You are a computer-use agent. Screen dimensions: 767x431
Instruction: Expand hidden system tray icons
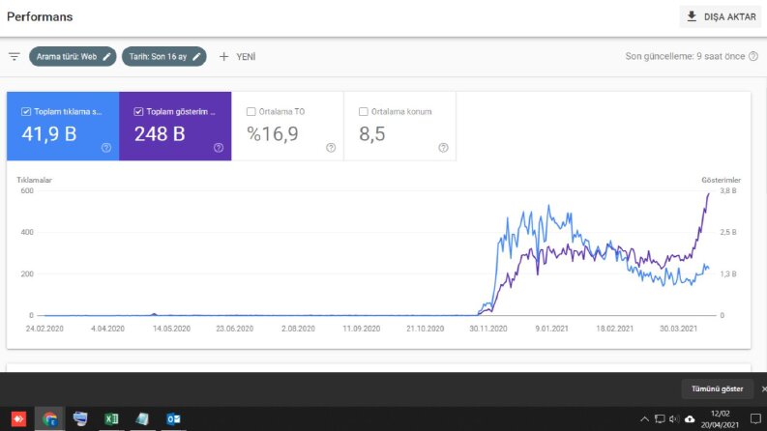pyautogui.click(x=645, y=419)
